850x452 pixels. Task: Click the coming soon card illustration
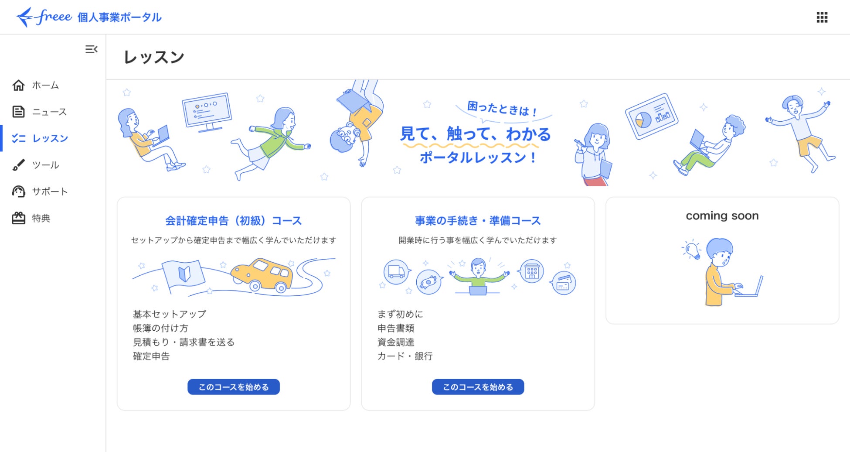point(722,271)
